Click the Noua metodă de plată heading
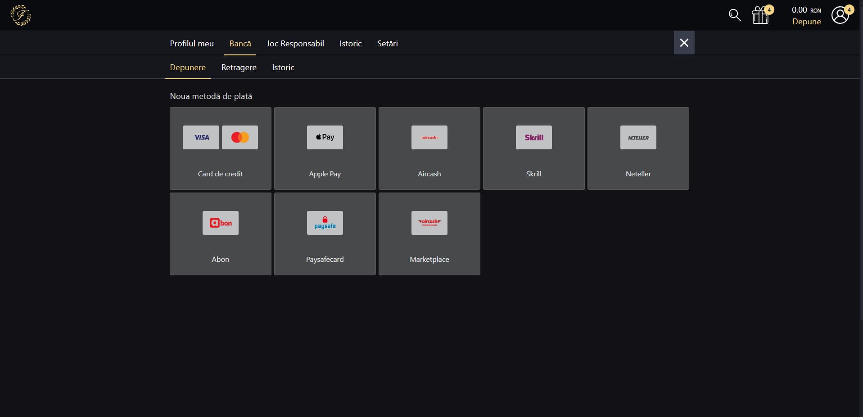Screen dimensions: 863x417 tap(211, 96)
